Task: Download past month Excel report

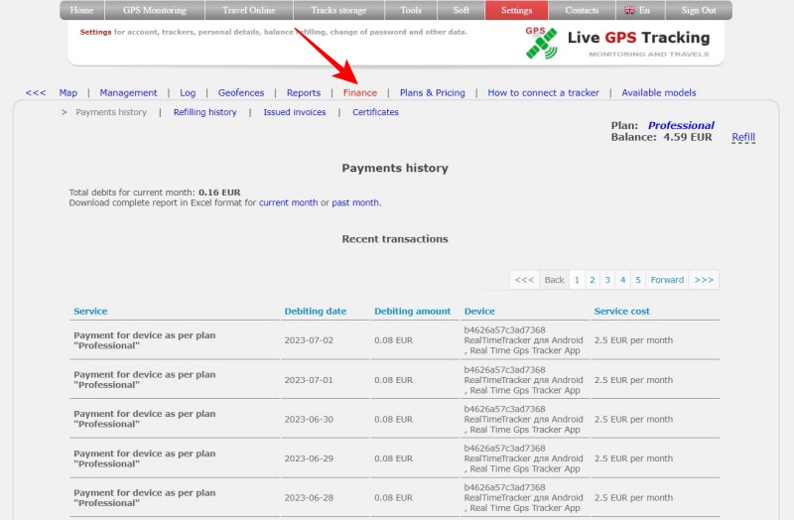Action: pos(355,203)
